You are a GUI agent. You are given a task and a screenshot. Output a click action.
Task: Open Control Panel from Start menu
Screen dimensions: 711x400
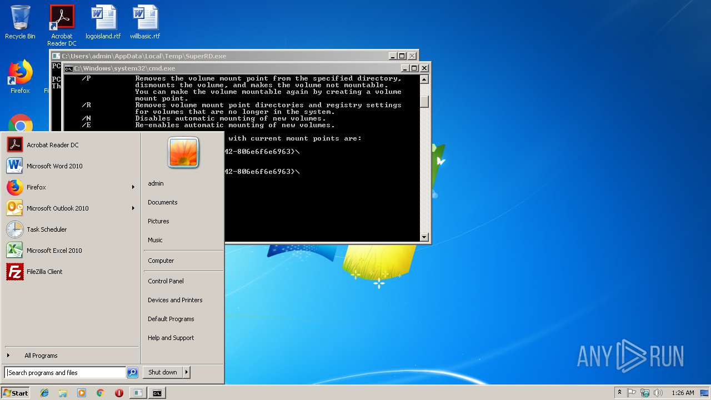pyautogui.click(x=183, y=281)
